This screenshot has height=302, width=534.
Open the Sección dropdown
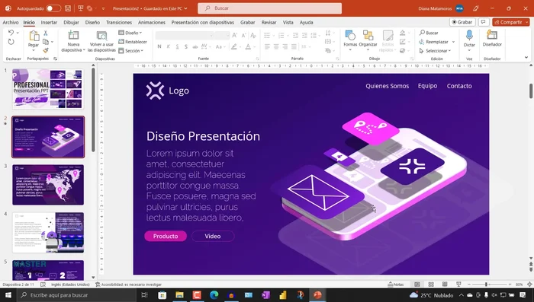click(x=130, y=51)
